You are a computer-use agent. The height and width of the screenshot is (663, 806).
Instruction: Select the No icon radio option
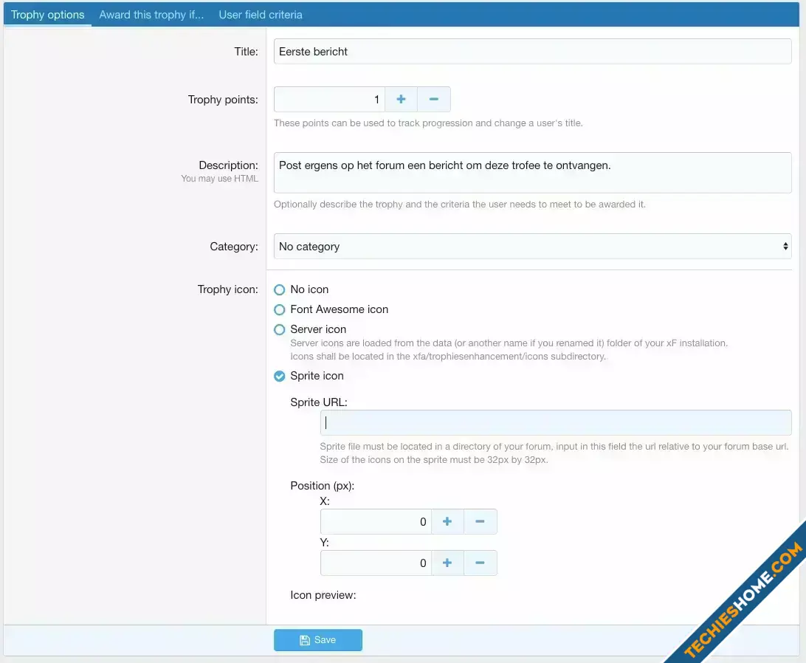pos(280,289)
